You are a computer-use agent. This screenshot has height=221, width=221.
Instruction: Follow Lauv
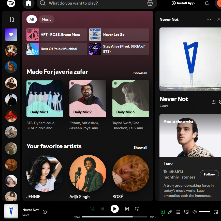(x=209, y=174)
